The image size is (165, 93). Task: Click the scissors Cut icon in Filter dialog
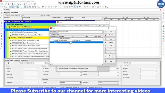click(105, 46)
